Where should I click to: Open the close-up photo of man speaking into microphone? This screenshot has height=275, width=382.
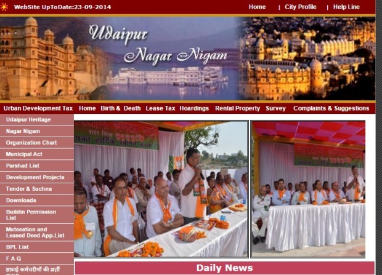pyautogui.click(x=161, y=189)
